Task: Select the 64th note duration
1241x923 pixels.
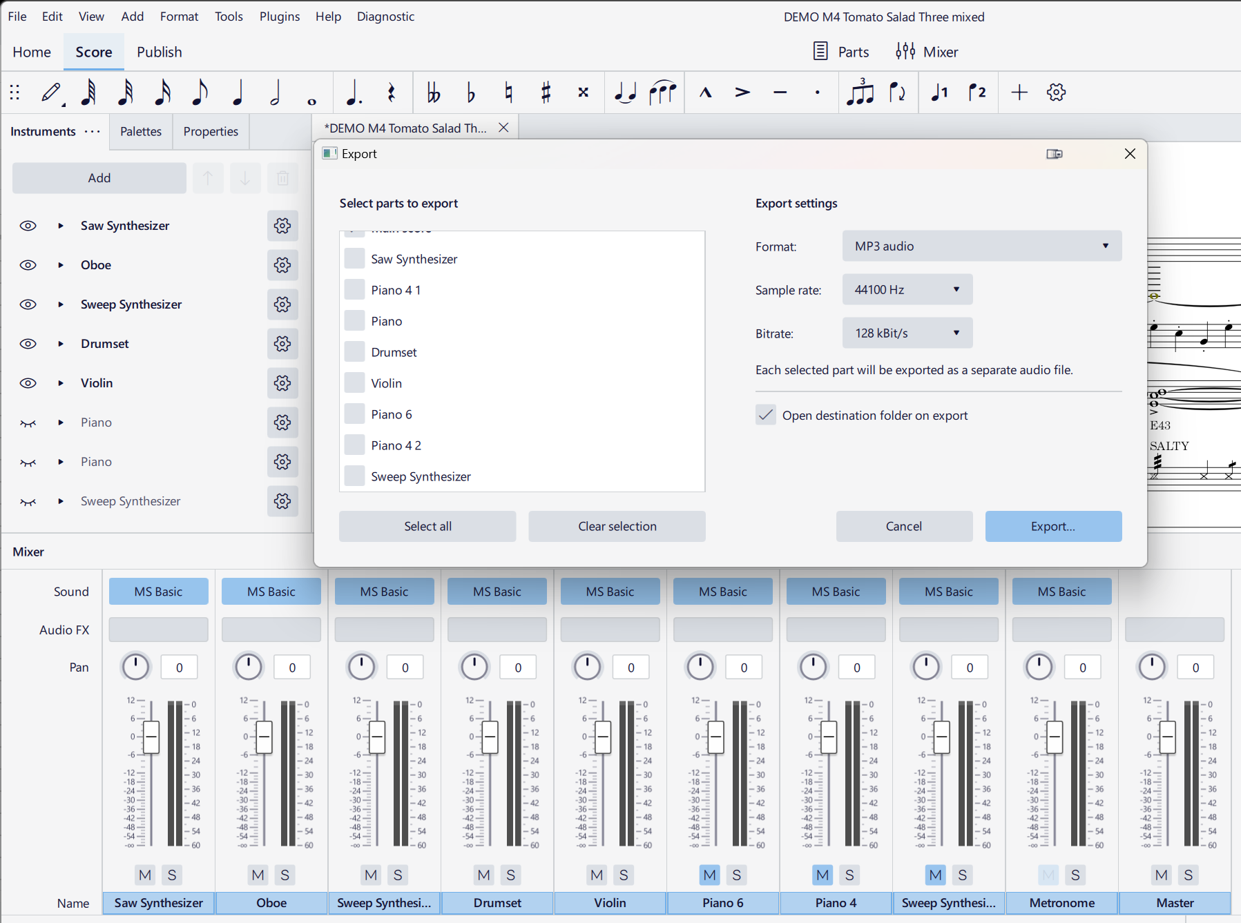Action: (88, 93)
